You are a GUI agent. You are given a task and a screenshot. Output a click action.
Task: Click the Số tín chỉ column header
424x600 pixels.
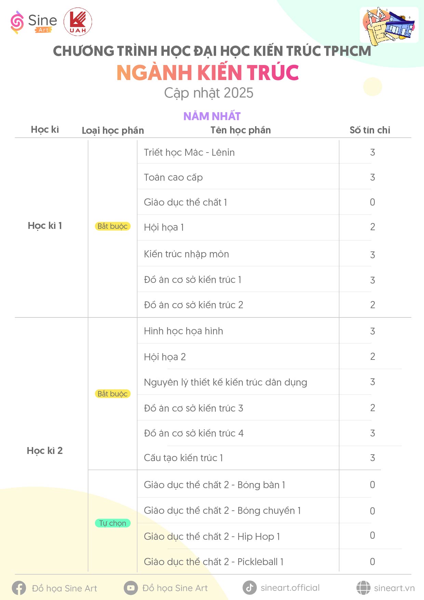coord(370,130)
